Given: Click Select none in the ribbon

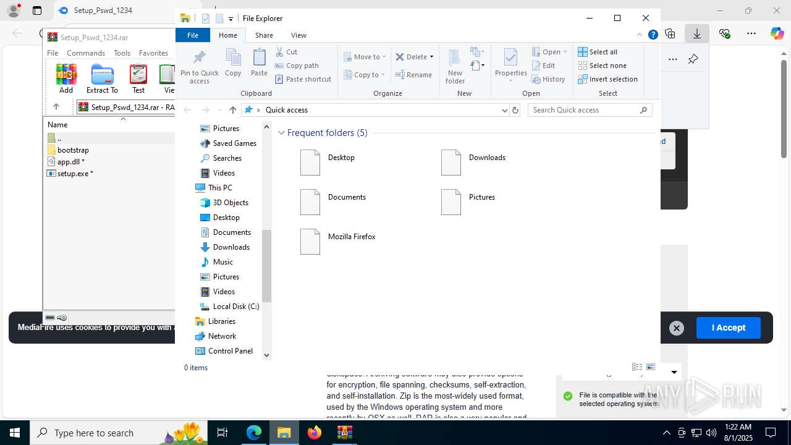Looking at the screenshot, I should 602,66.
